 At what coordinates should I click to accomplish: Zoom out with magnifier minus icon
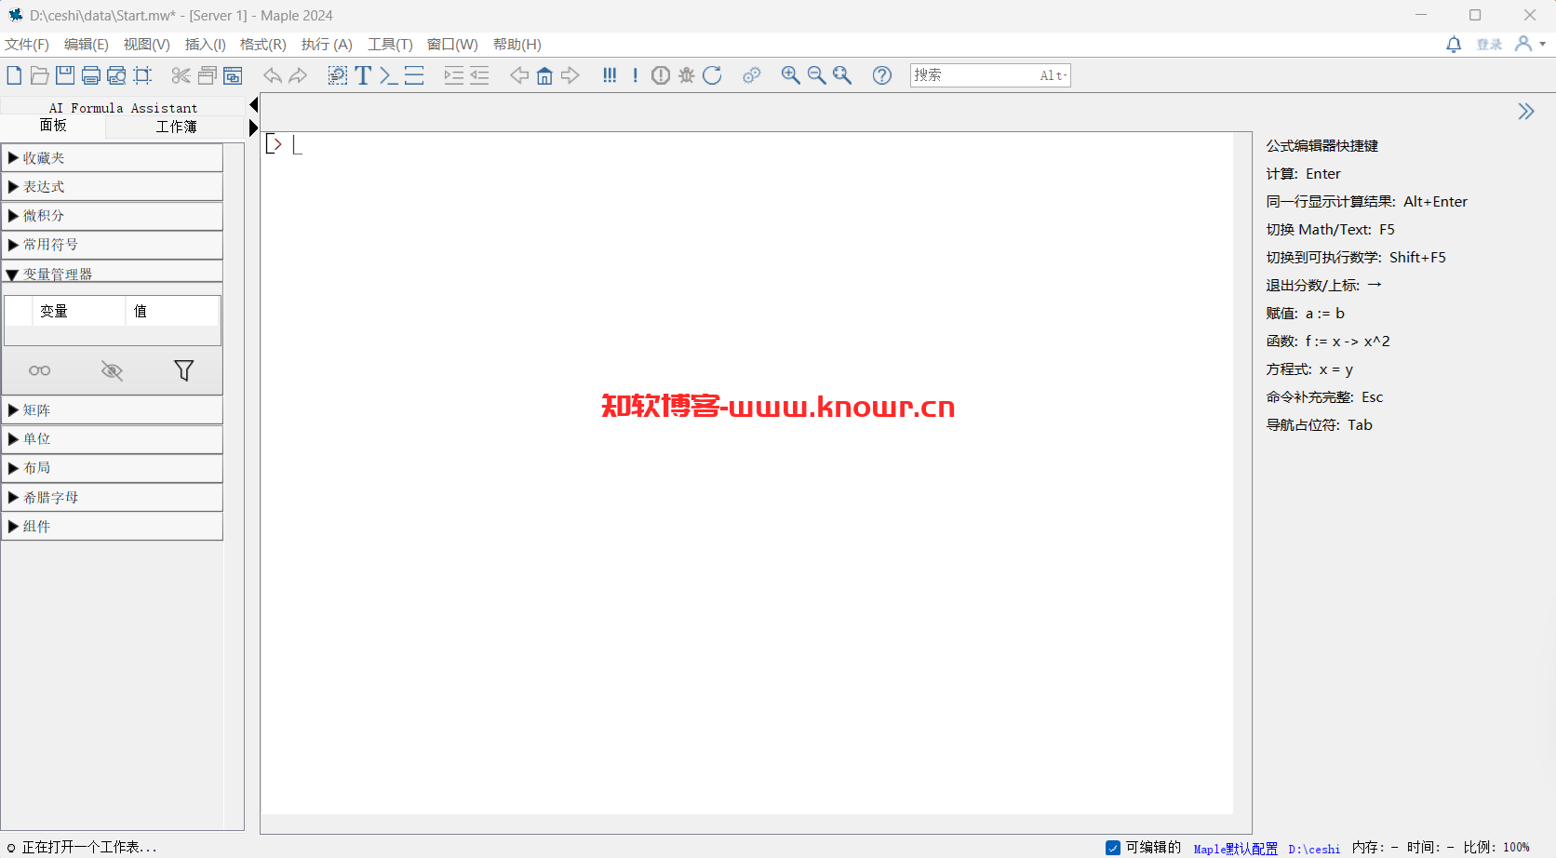coord(817,75)
